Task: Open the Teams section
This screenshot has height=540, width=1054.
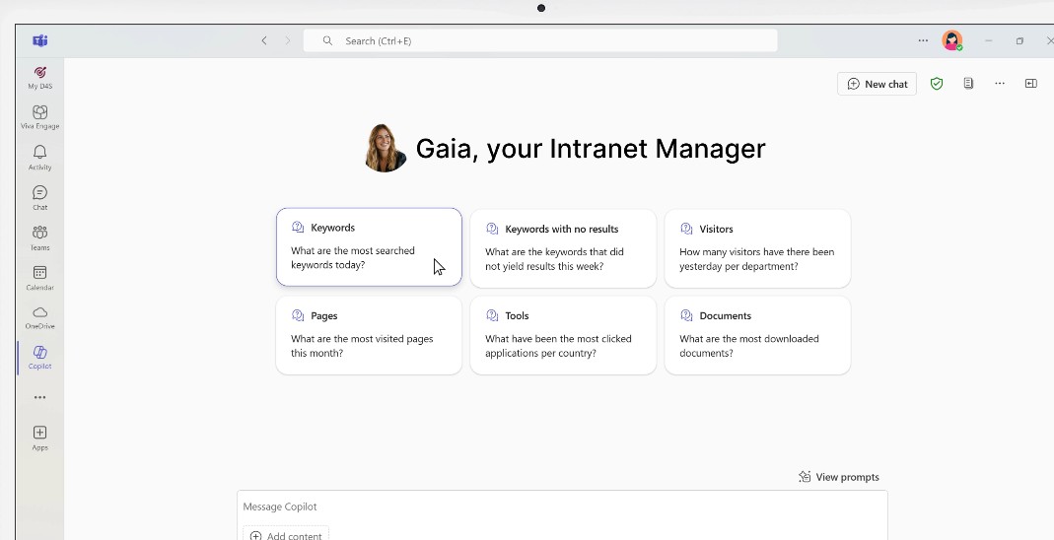Action: pyautogui.click(x=39, y=237)
